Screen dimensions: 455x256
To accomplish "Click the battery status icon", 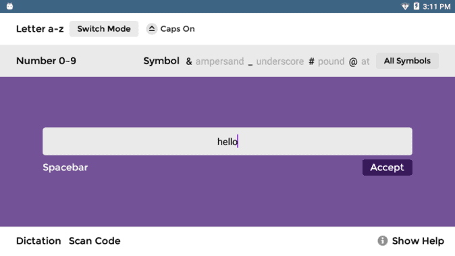I will coord(417,6).
